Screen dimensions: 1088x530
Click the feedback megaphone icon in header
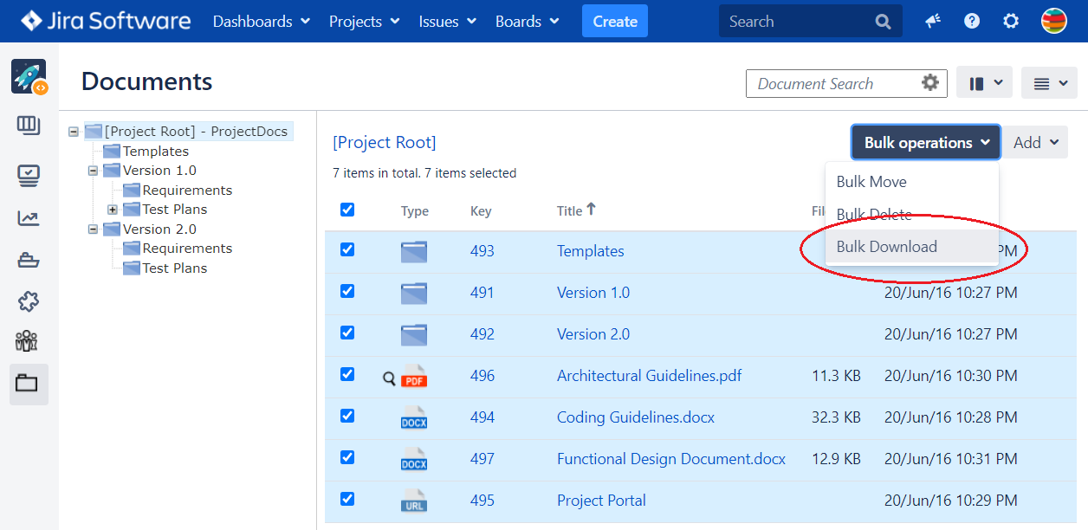tap(933, 22)
